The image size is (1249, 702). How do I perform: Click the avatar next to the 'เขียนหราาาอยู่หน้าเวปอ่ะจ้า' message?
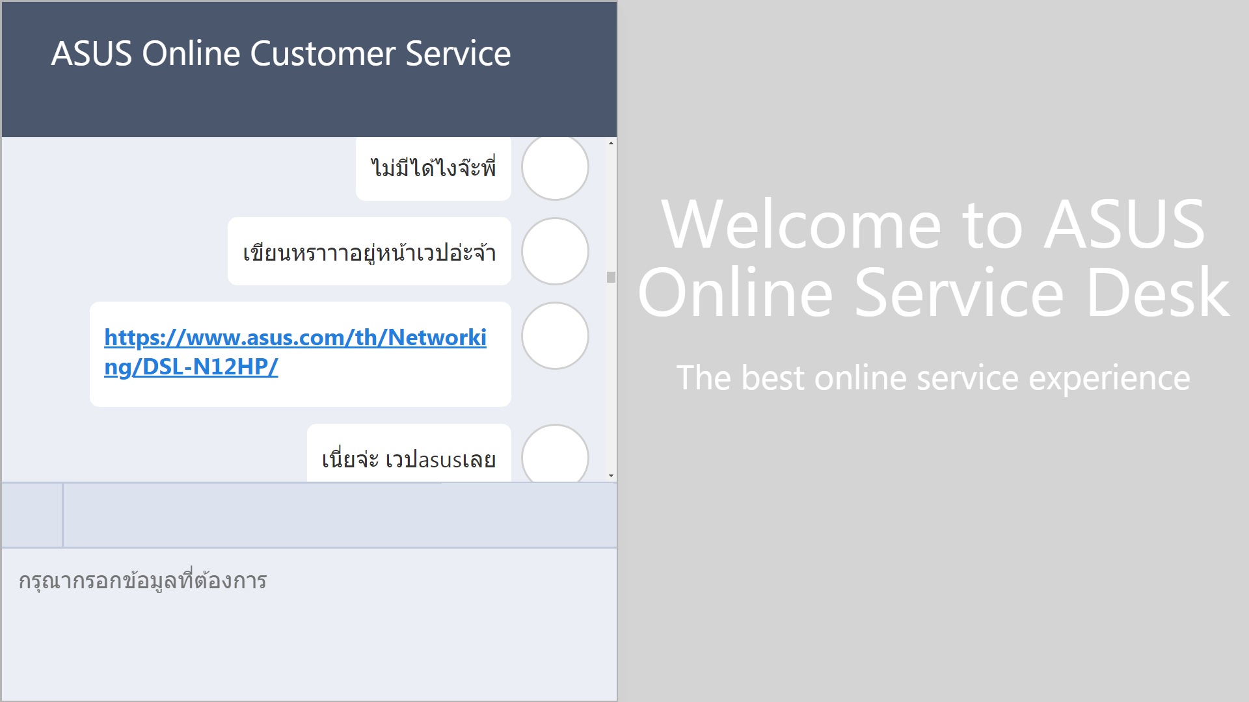[x=555, y=252]
